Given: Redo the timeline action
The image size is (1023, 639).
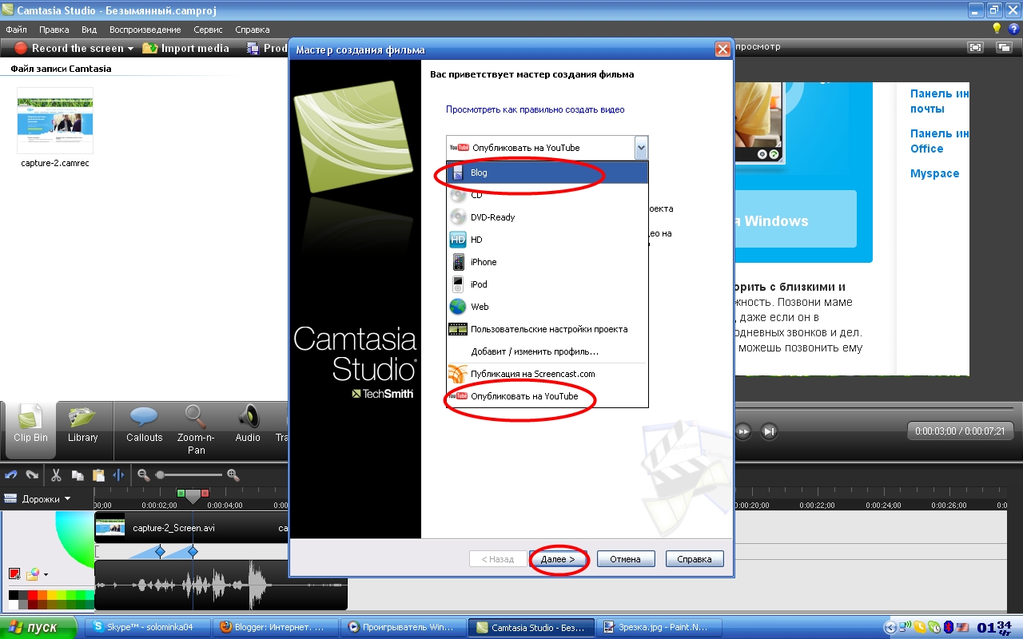Looking at the screenshot, I should coord(32,475).
